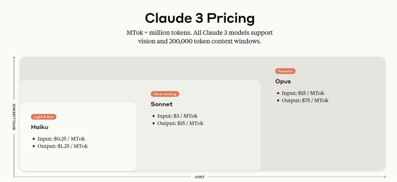
Task: Click the COST axis label
Action: tap(200, 177)
